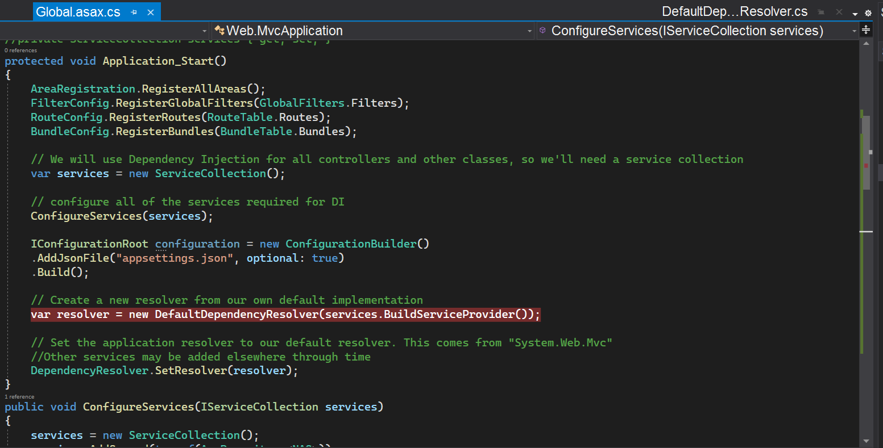Viewport: 883px width, 448px height.
Task: Close the DefaultDep…Resolver.cs preview tab
Action: (x=839, y=12)
